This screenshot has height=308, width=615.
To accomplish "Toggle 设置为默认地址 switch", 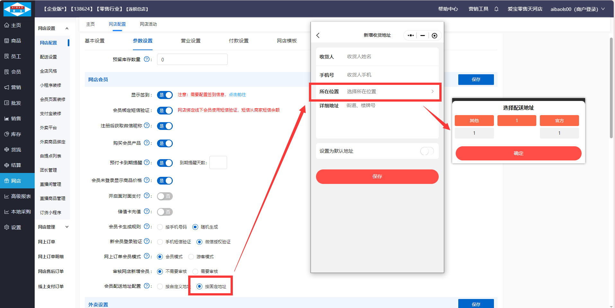I will [x=427, y=151].
